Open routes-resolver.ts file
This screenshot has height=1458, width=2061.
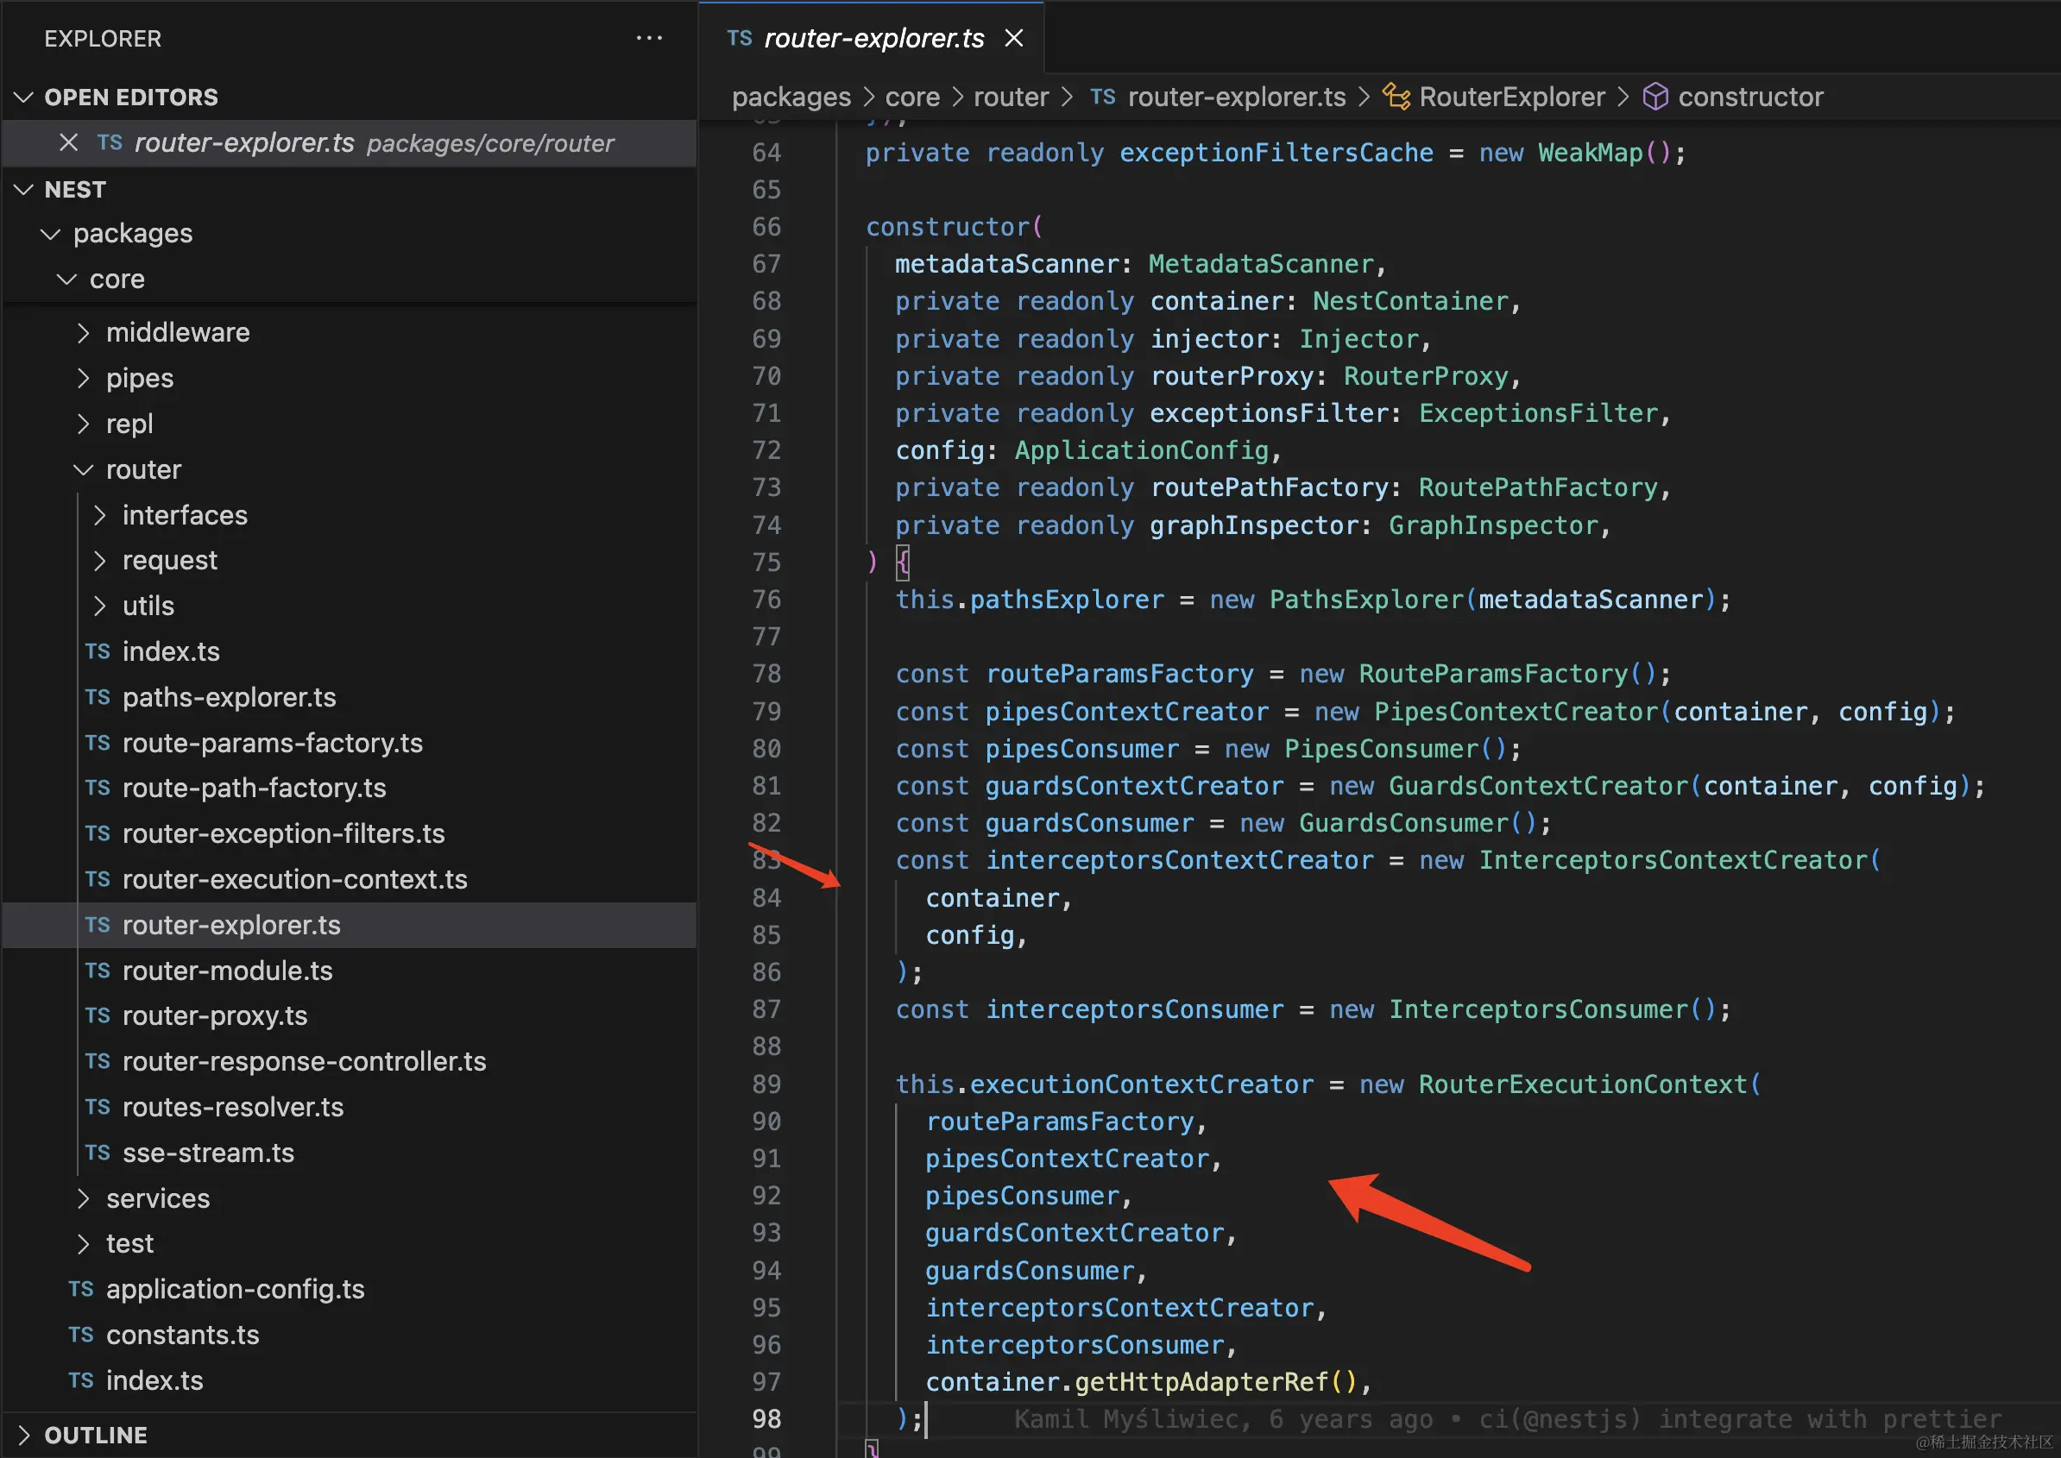pos(232,1107)
